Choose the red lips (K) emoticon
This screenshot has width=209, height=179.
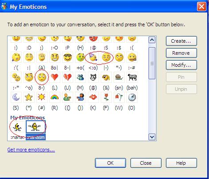[x=93, y=98]
